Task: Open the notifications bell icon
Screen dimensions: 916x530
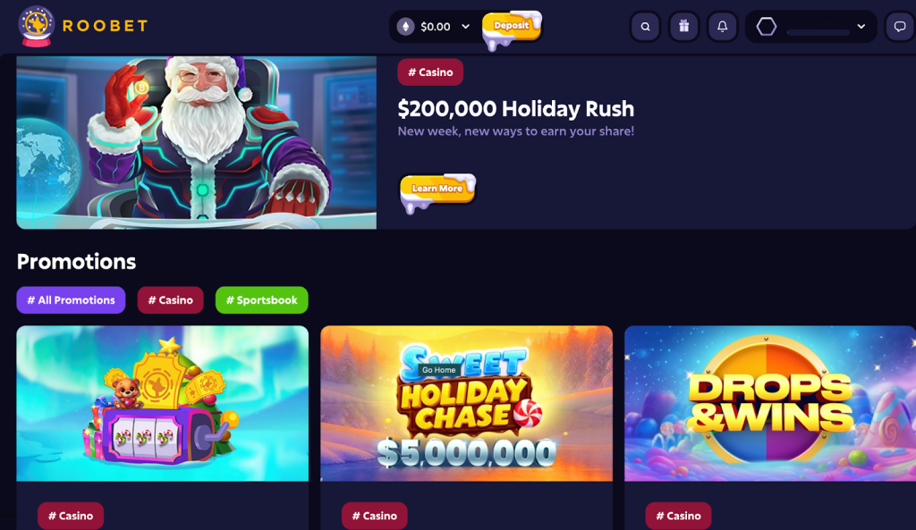Action: coord(722,26)
